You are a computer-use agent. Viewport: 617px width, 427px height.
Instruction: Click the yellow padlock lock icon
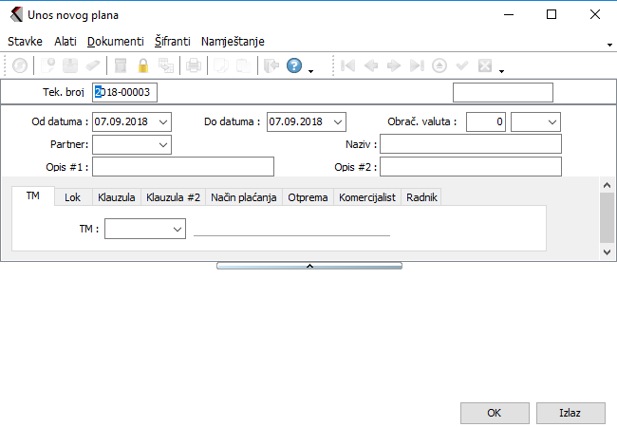(143, 65)
